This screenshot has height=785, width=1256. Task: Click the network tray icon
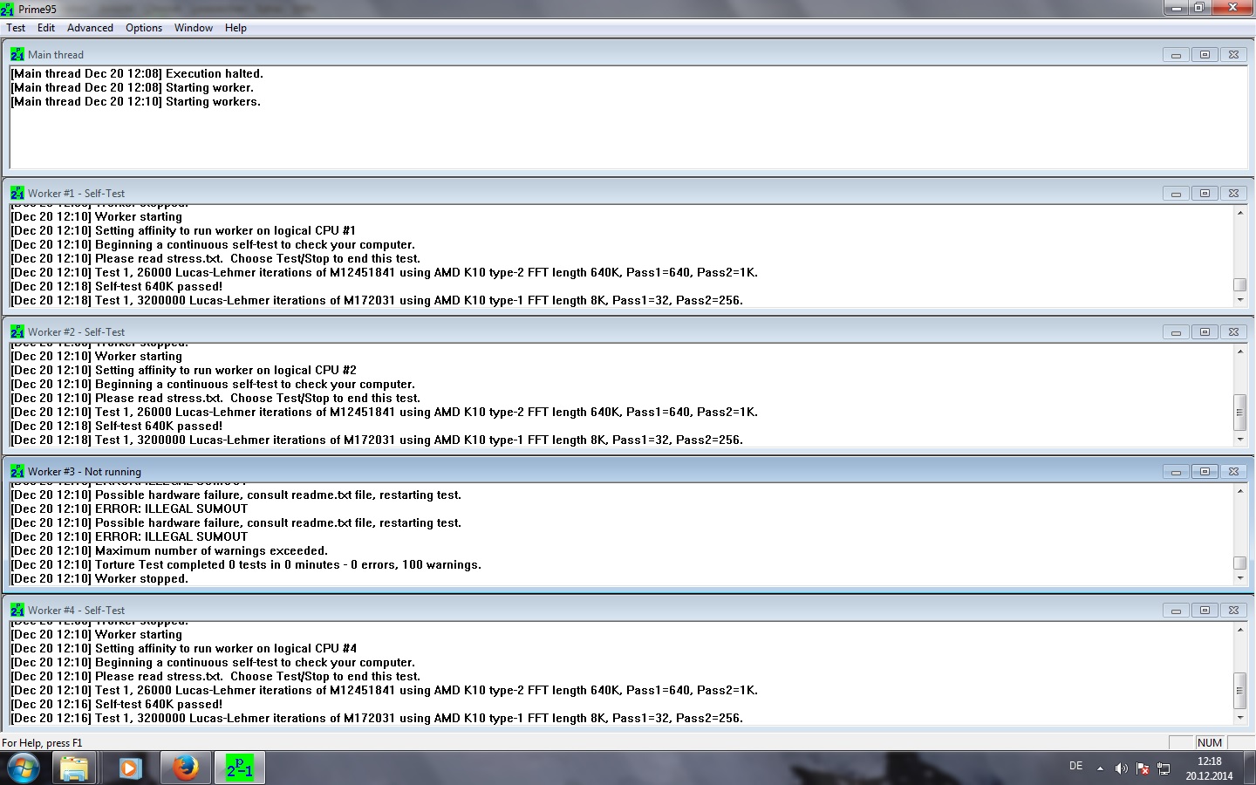pos(1164,768)
